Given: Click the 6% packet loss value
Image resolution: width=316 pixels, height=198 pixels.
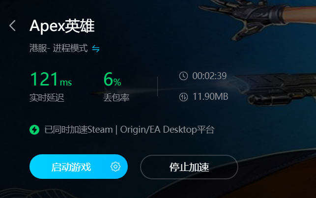Looking at the screenshot, I should [112, 80].
